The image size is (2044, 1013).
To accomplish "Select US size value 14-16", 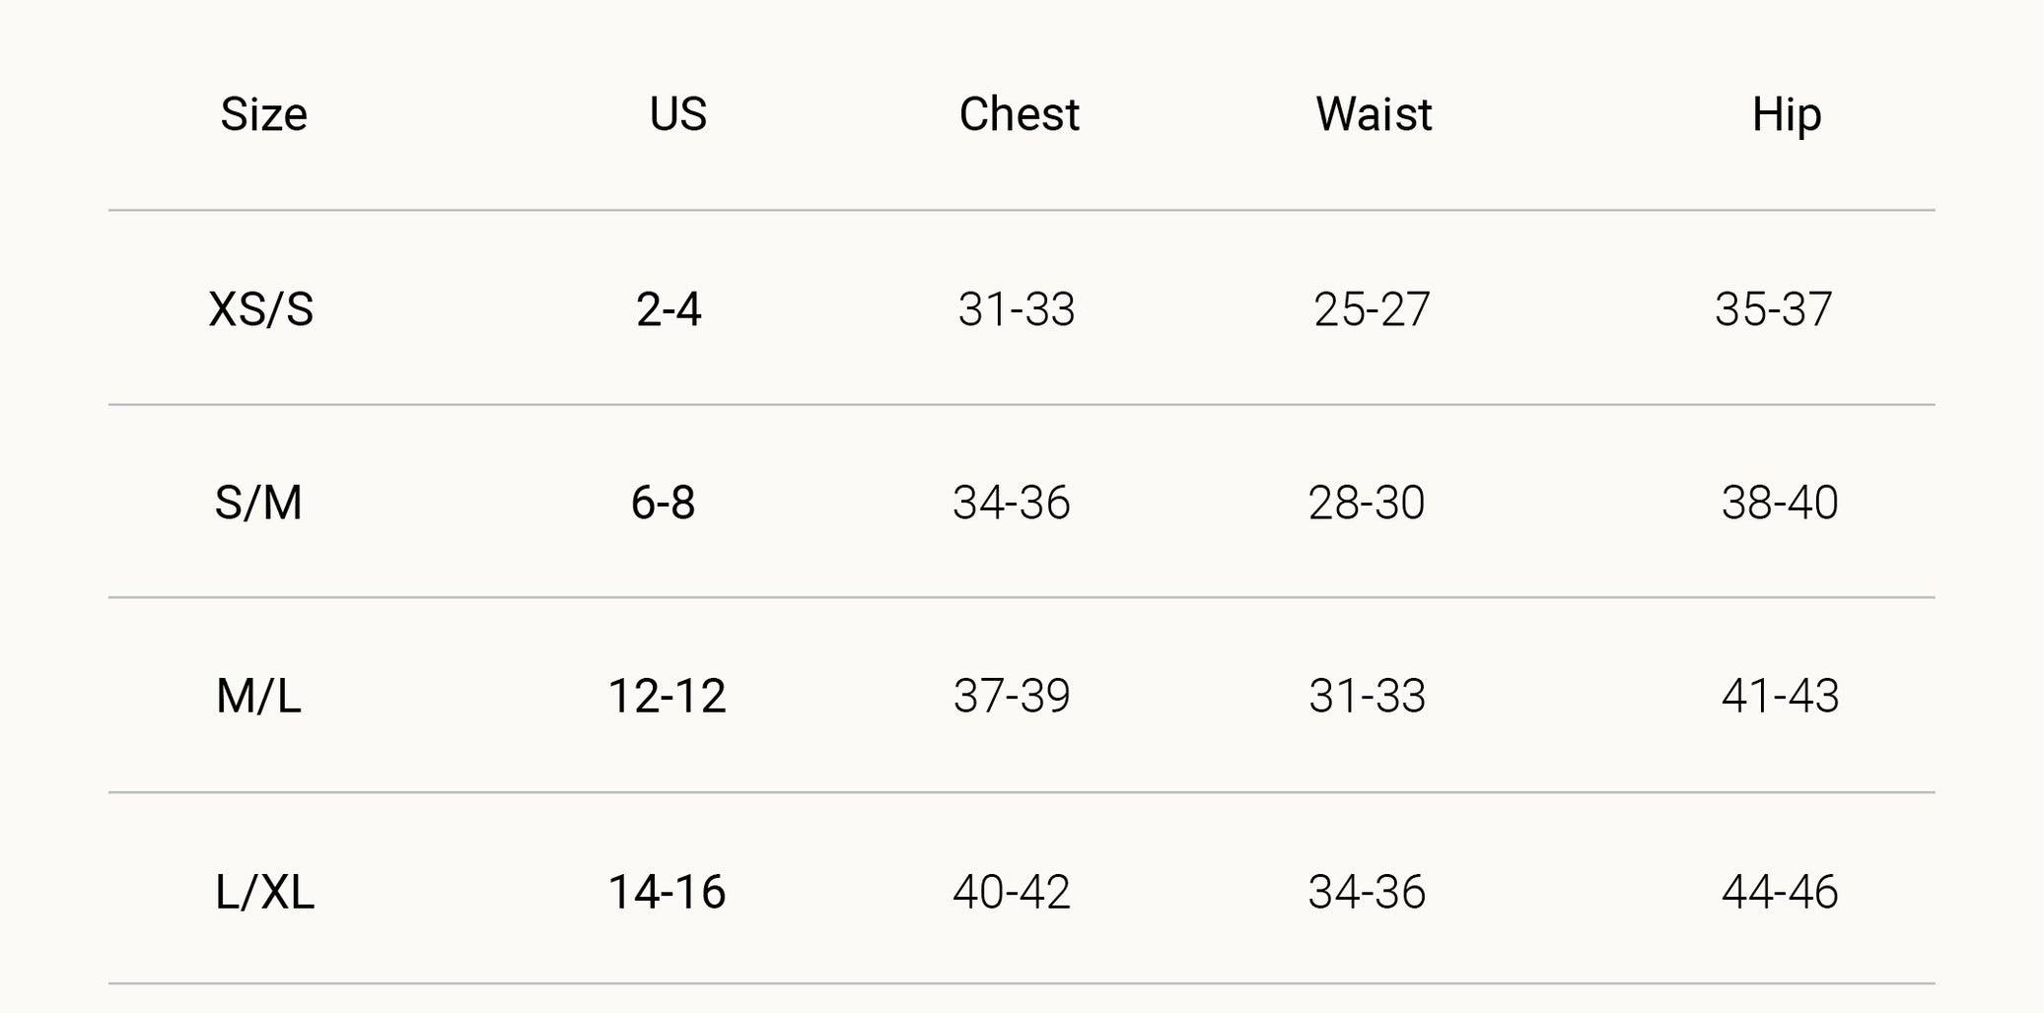I will [x=667, y=892].
